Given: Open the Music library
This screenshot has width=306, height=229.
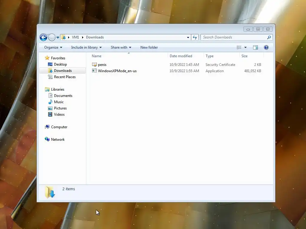Looking at the screenshot, I should pyautogui.click(x=59, y=102).
